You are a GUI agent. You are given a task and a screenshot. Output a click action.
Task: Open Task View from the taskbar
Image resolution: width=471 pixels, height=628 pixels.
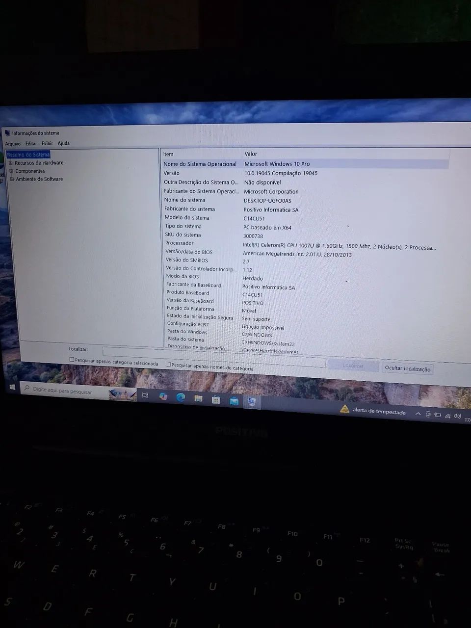coord(145,395)
